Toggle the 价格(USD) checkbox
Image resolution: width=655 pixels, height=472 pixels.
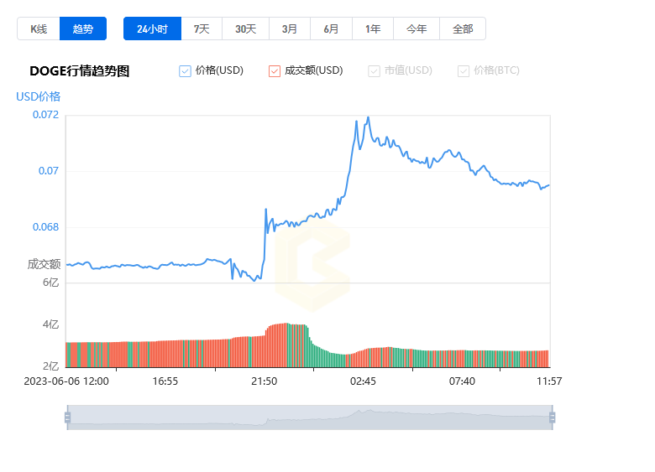coord(186,71)
